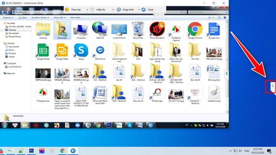Viewport: 276px width, 155px height.
Task: Click Photoshop icon in the host taskbar
Action: tap(31, 151)
